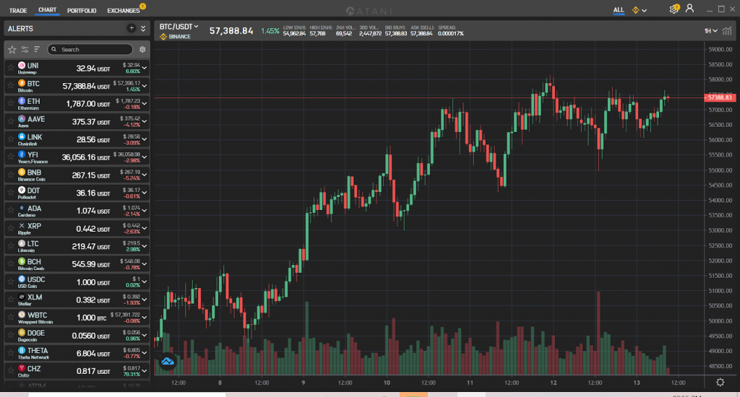Open the chart indicators icon
Viewport: 740px width, 397px height.
pyautogui.click(x=727, y=30)
